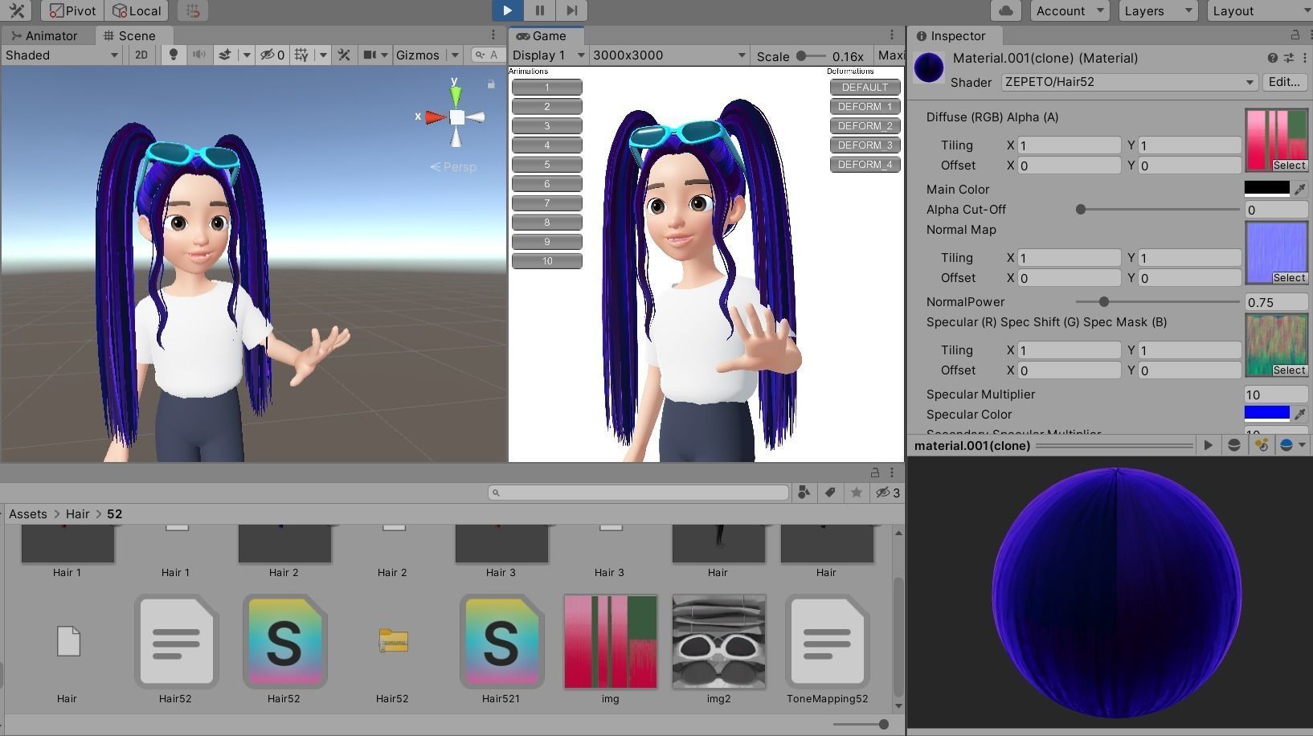The width and height of the screenshot is (1313, 736).
Task: Click the search by type icon
Action: [x=803, y=493]
